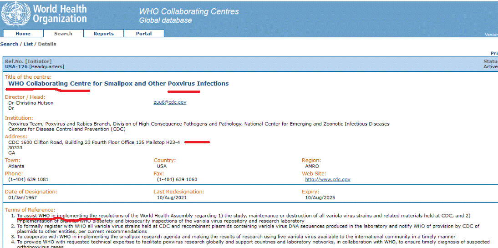Click the fax number (1-404) 639 1060

[x=177, y=180]
